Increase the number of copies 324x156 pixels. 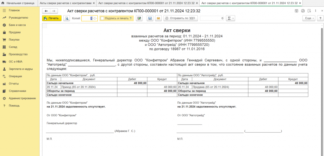coord(95,17)
